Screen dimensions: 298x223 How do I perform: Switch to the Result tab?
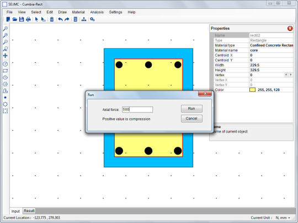[x=29, y=211]
